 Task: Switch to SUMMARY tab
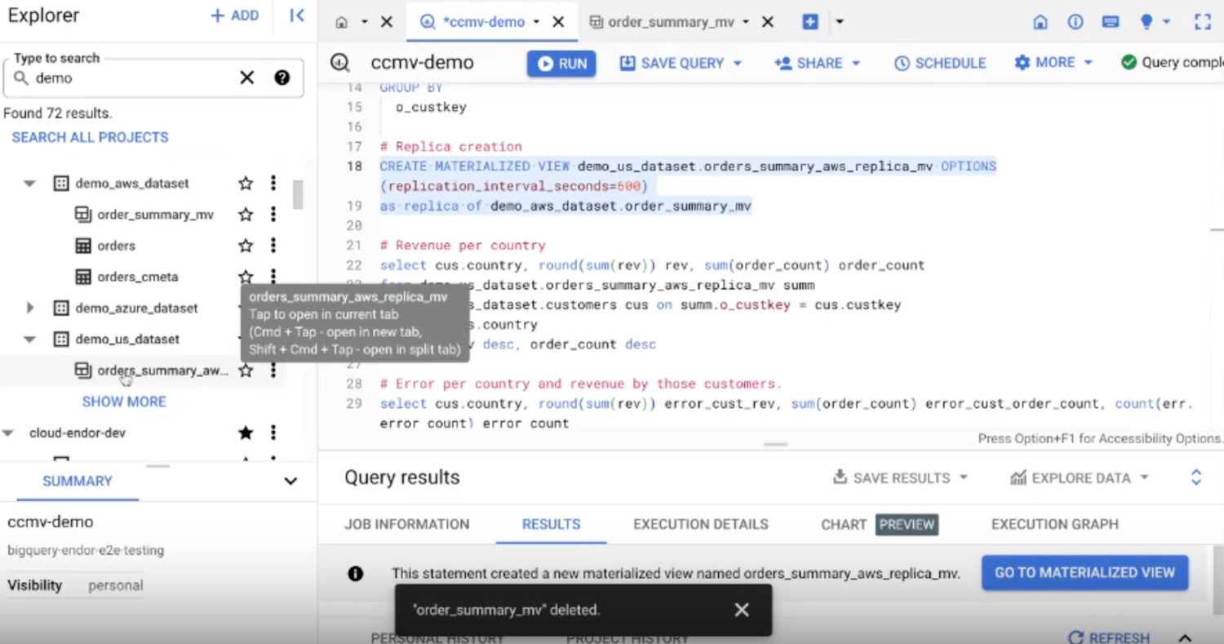coord(78,481)
